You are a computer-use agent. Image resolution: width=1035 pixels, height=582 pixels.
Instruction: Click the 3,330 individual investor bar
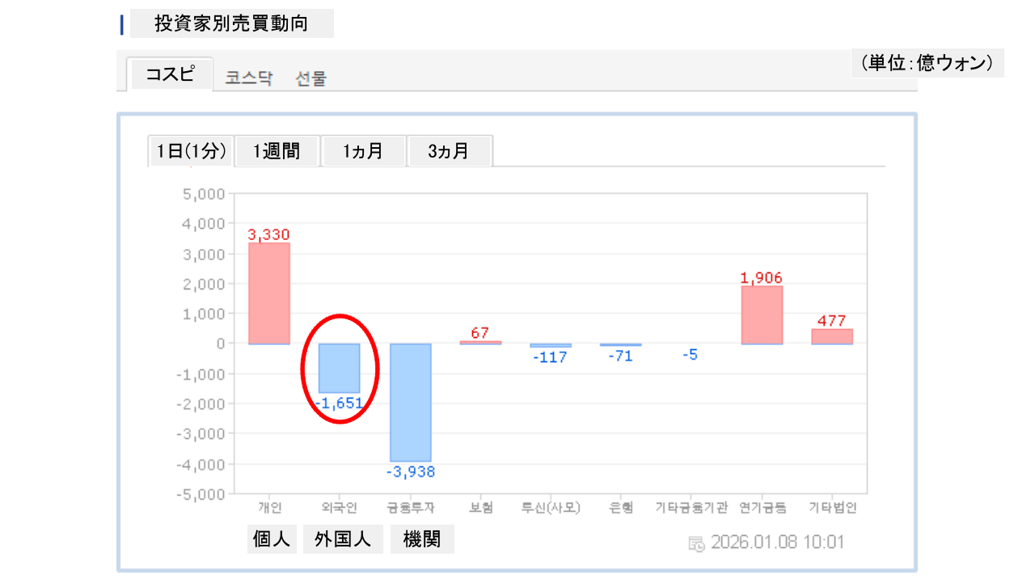[x=269, y=293]
